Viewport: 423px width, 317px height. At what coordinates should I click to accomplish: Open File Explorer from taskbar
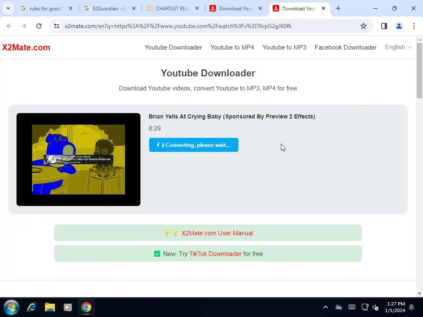point(50,307)
